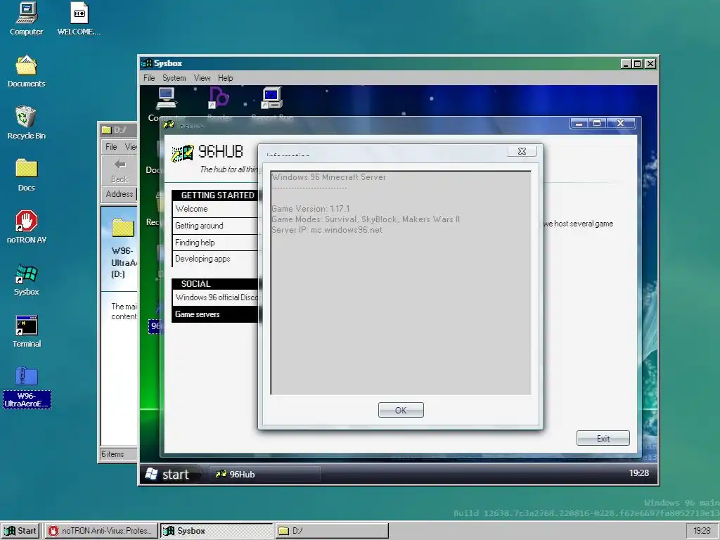The image size is (720, 540).
Task: Select Game servers in Social list
Action: click(x=215, y=314)
